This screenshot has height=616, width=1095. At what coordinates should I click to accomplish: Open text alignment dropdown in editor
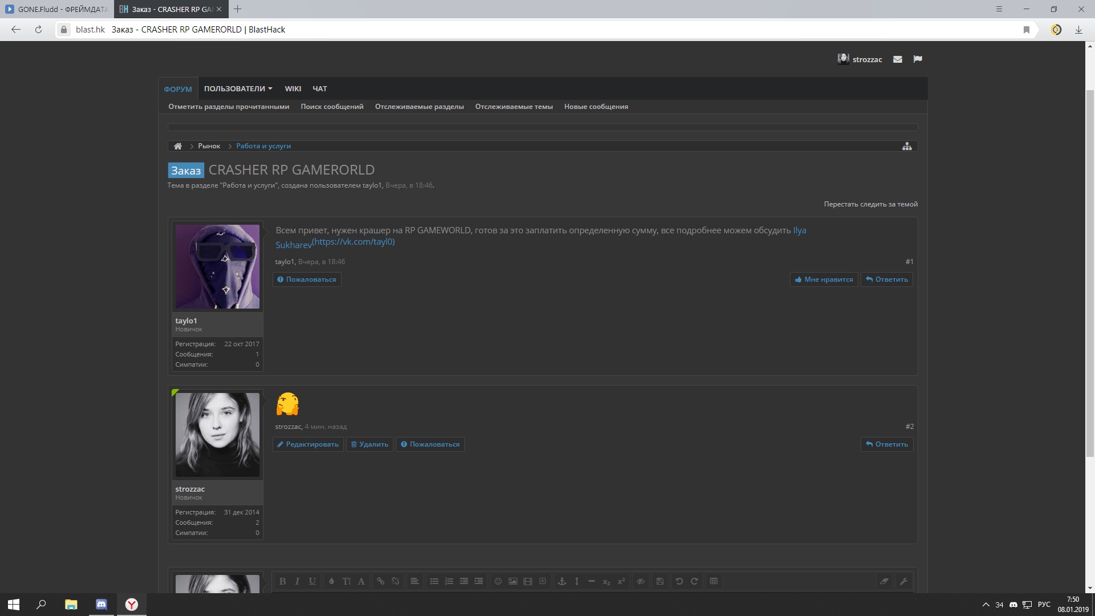tap(415, 581)
